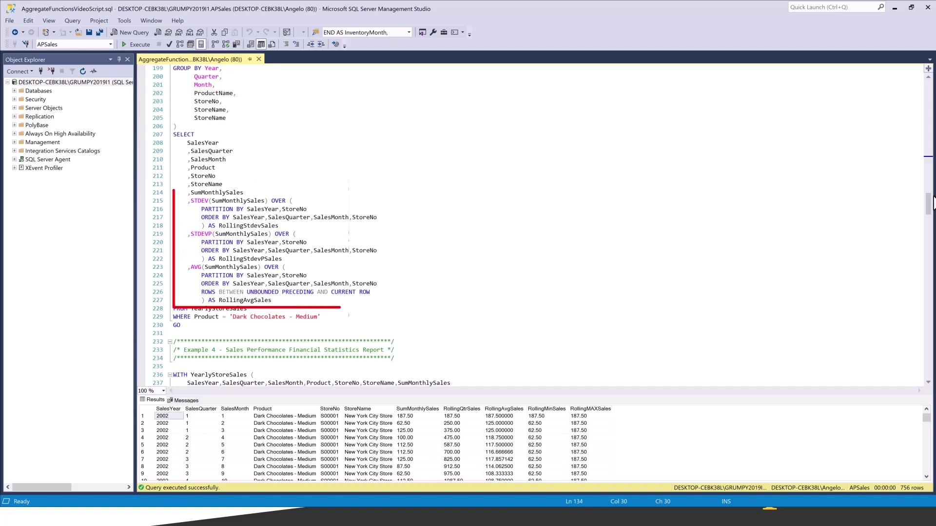Viewport: 936px width, 526px height.
Task: Expand the Databases node in Object Explorer
Action: pyautogui.click(x=15, y=91)
